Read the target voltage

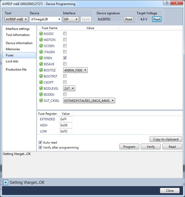pyautogui.click(x=157, y=19)
